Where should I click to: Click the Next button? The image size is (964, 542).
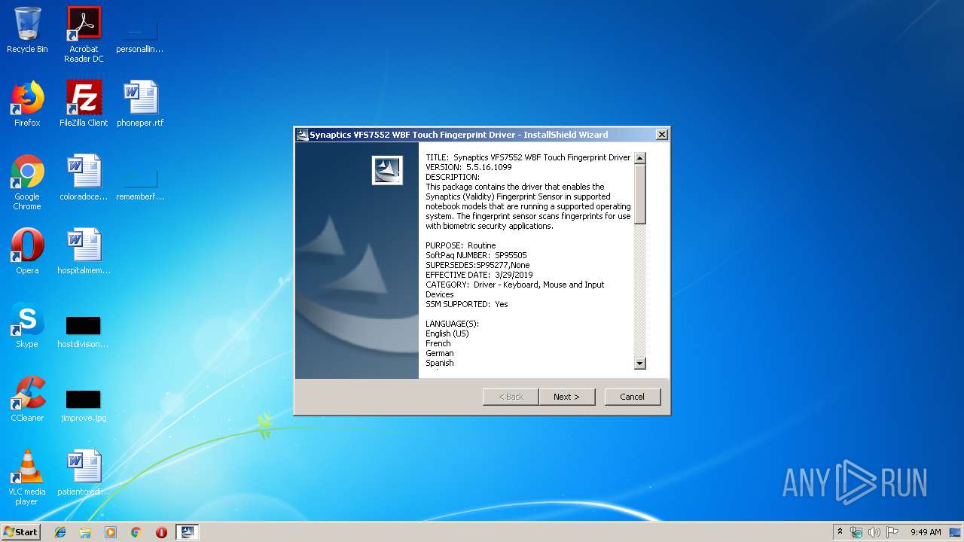(x=566, y=397)
